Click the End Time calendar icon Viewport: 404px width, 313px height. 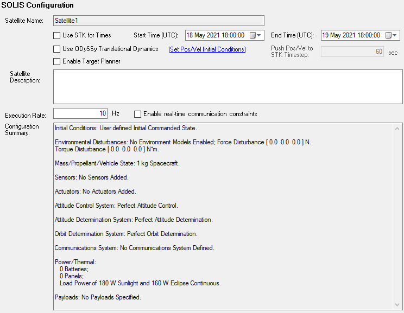(x=388, y=35)
